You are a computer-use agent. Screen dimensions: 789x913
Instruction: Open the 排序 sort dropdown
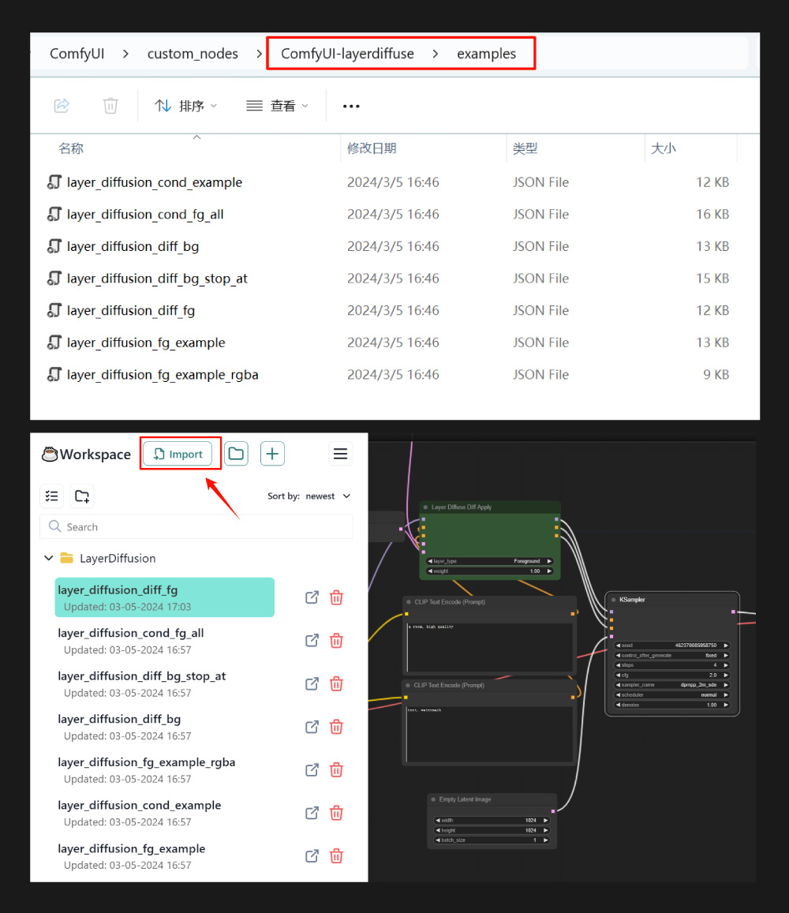click(185, 106)
